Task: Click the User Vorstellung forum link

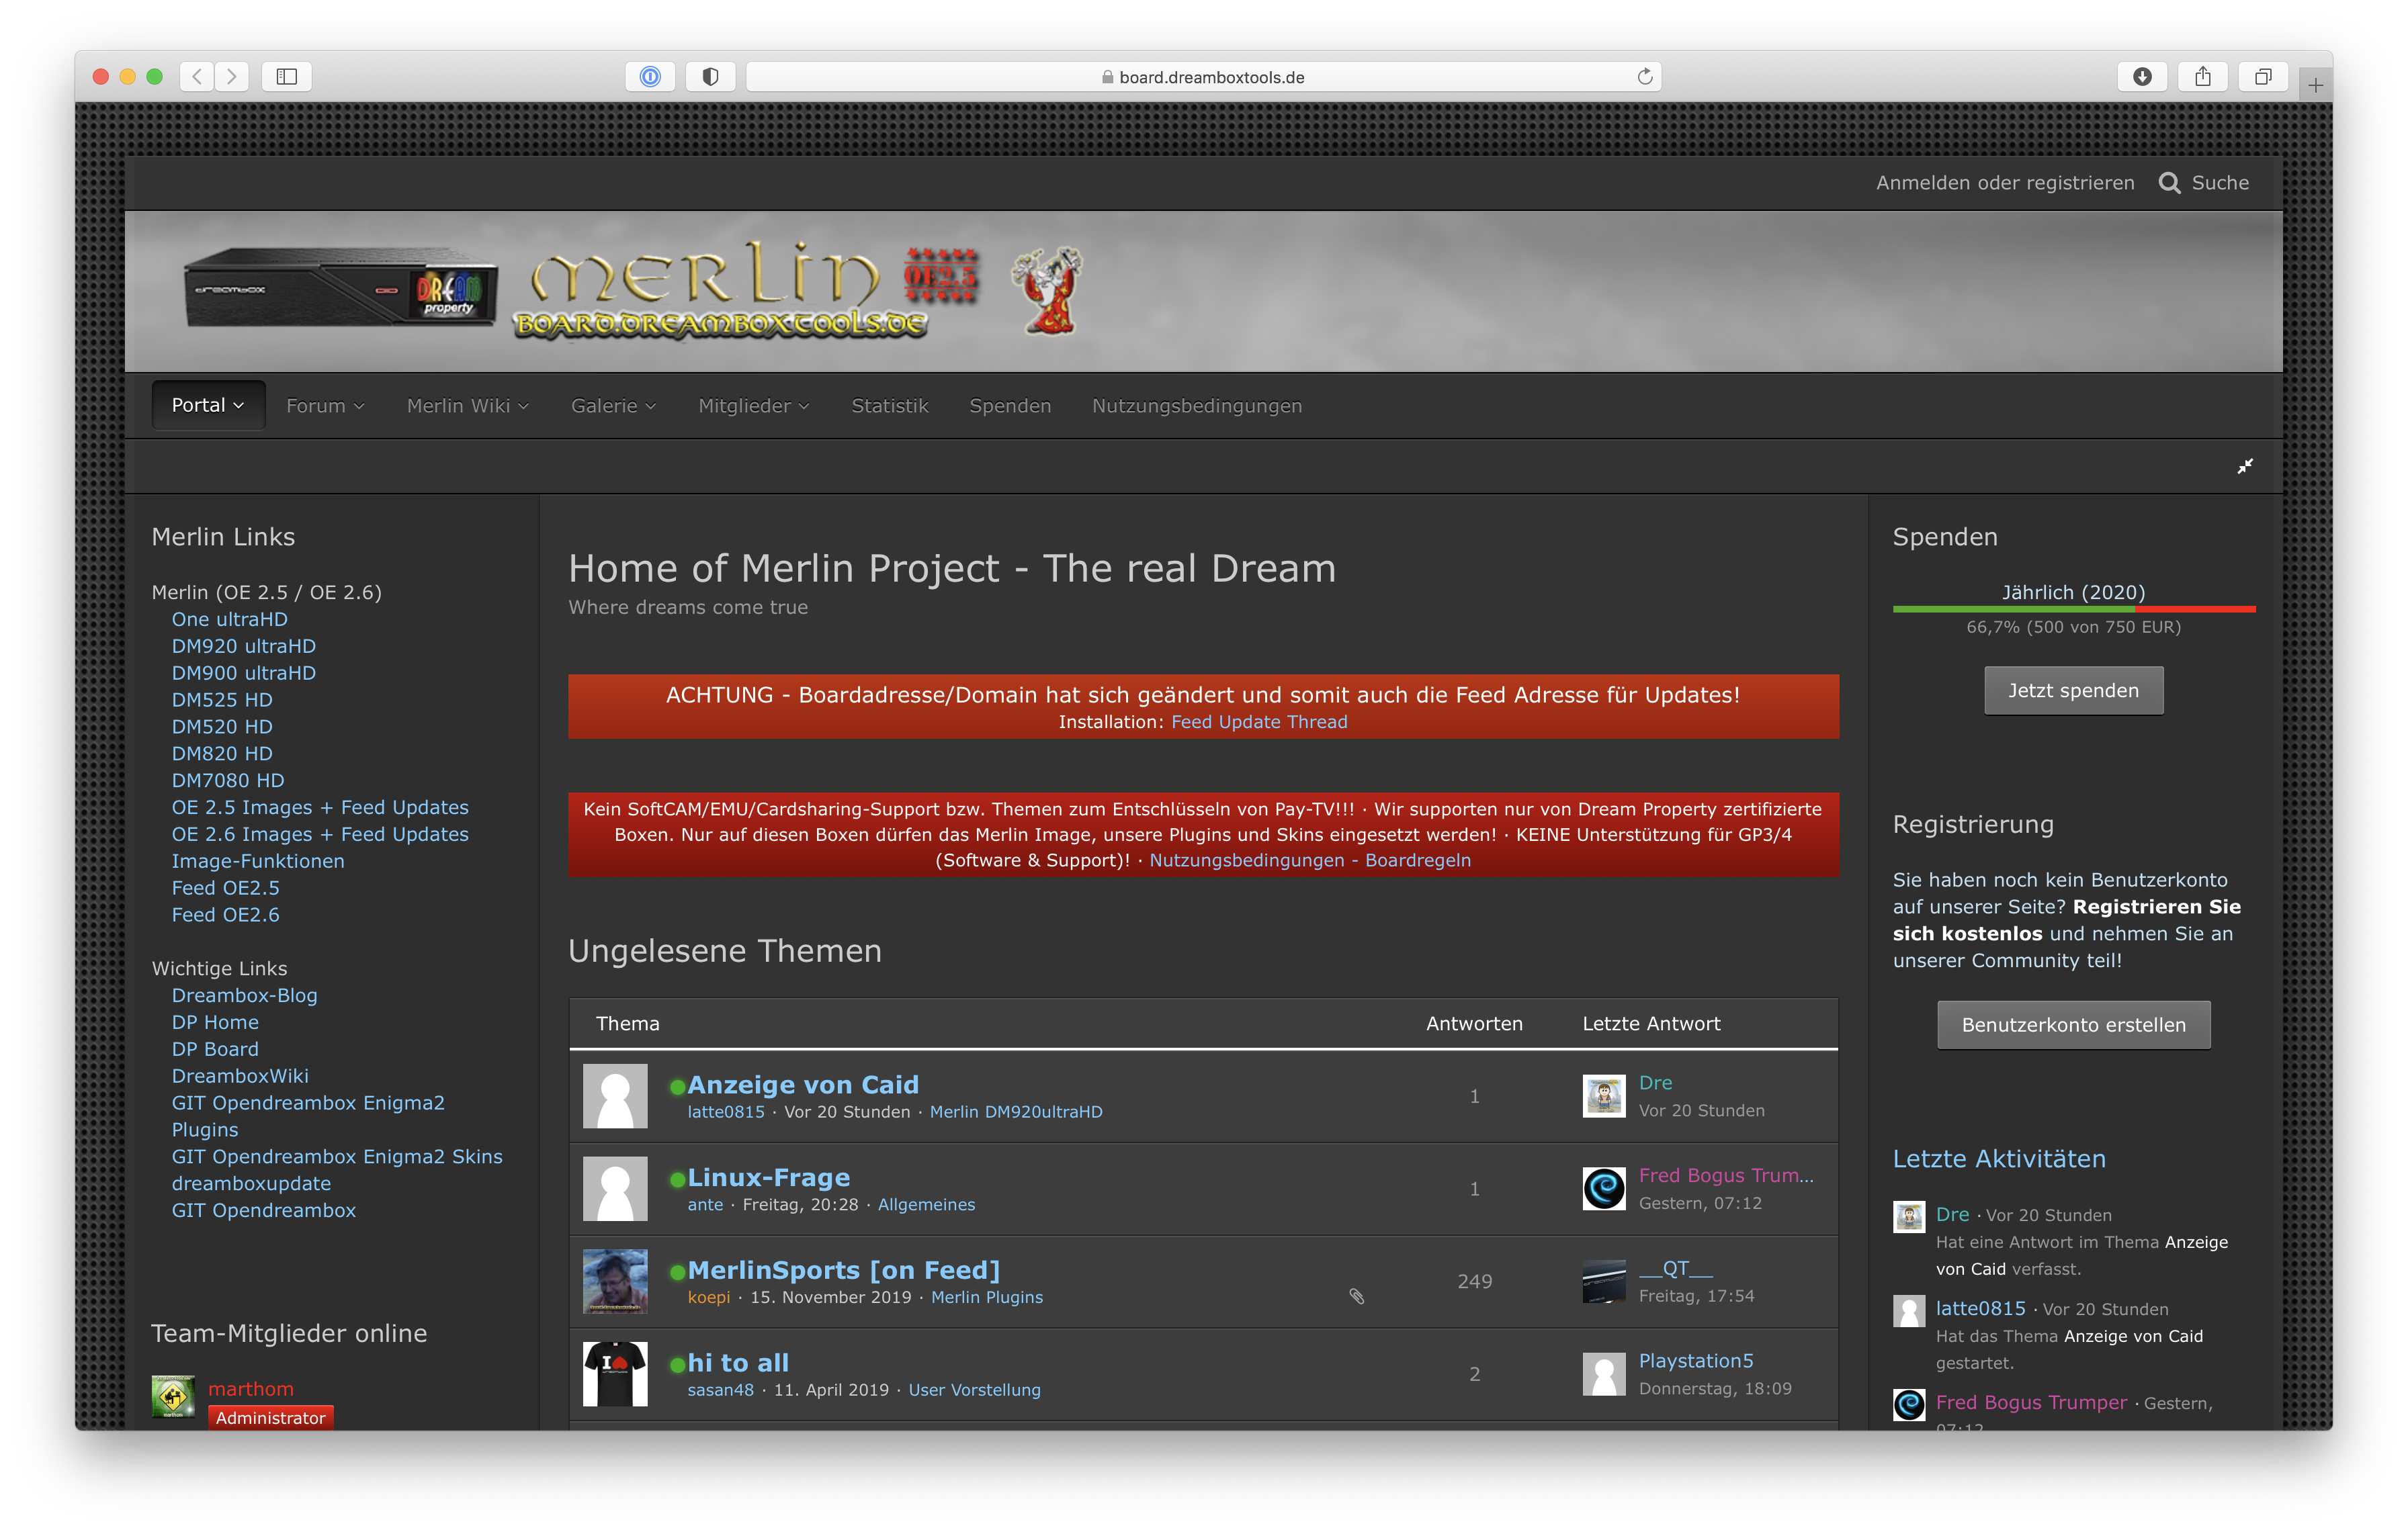Action: coord(974,1390)
